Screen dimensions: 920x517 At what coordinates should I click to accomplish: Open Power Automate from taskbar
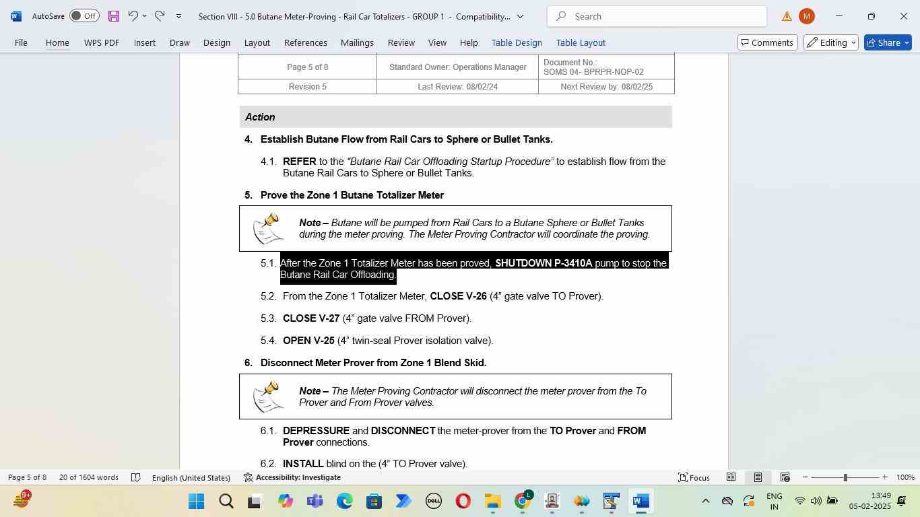click(403, 502)
